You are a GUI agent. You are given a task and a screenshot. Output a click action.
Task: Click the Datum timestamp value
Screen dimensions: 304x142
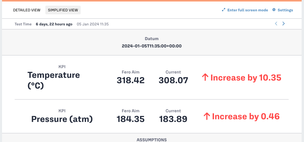pyautogui.click(x=152, y=46)
